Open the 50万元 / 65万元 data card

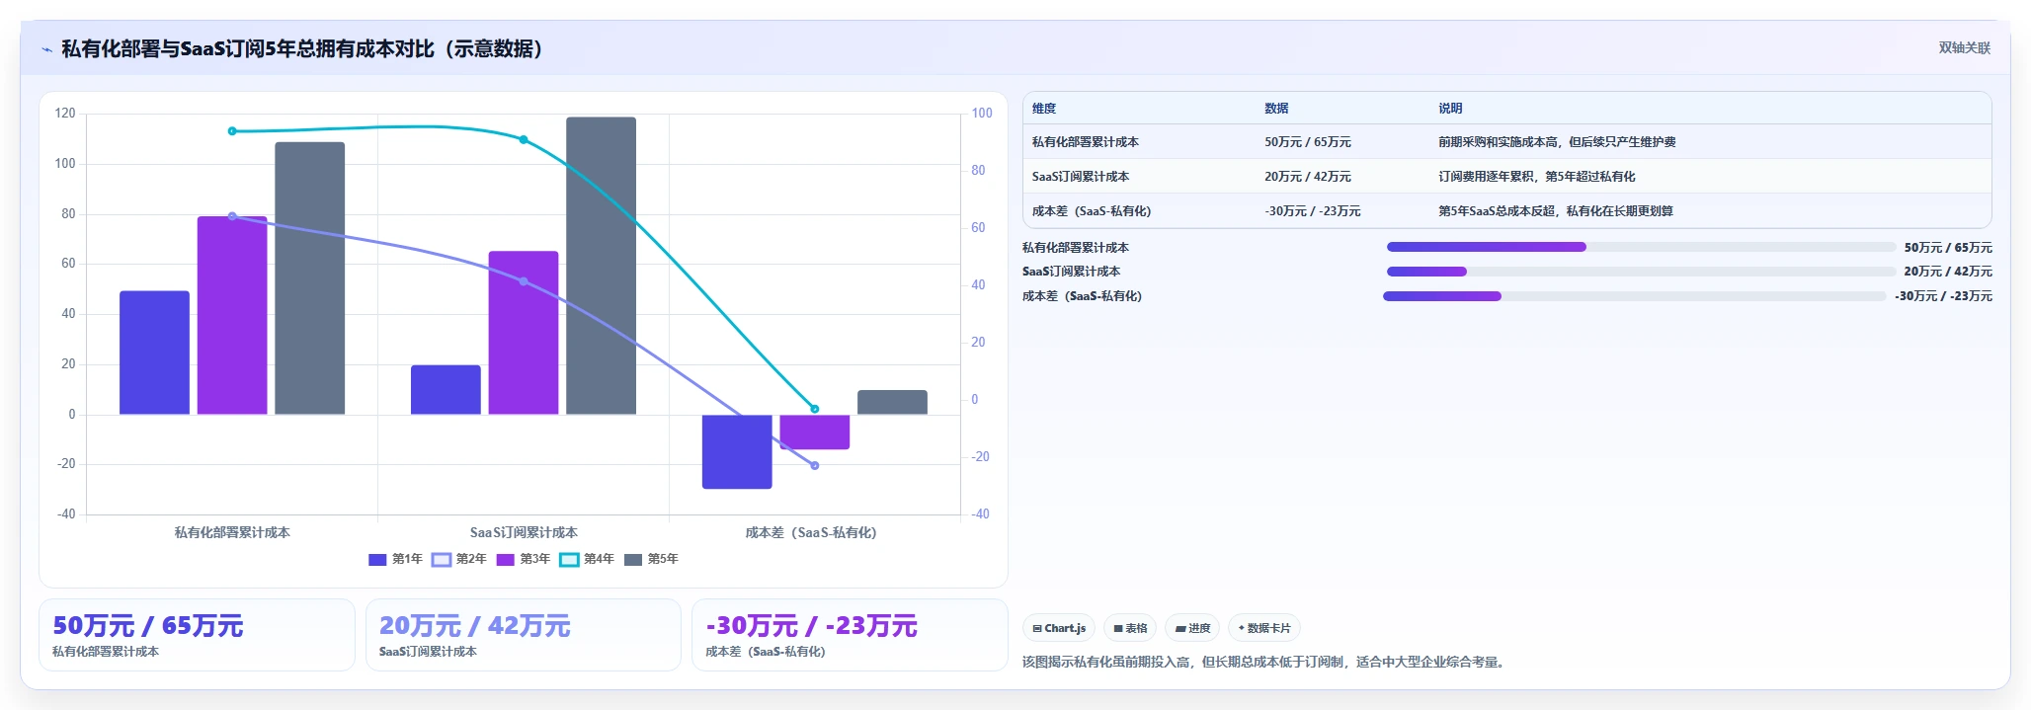pos(197,635)
